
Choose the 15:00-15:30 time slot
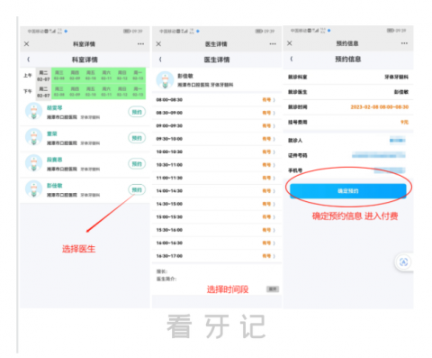click(217, 217)
